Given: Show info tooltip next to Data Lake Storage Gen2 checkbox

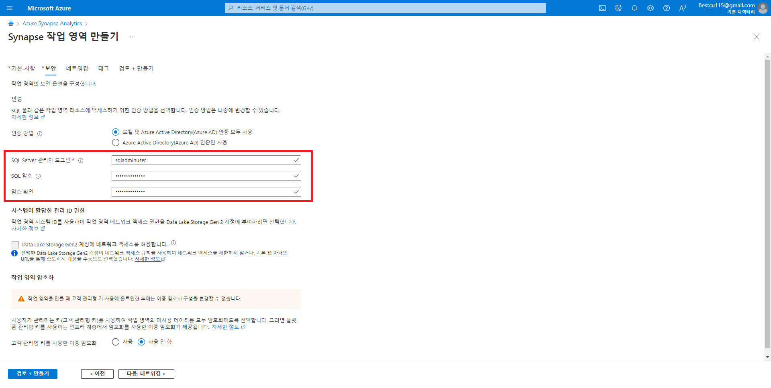Looking at the screenshot, I should [x=173, y=243].
